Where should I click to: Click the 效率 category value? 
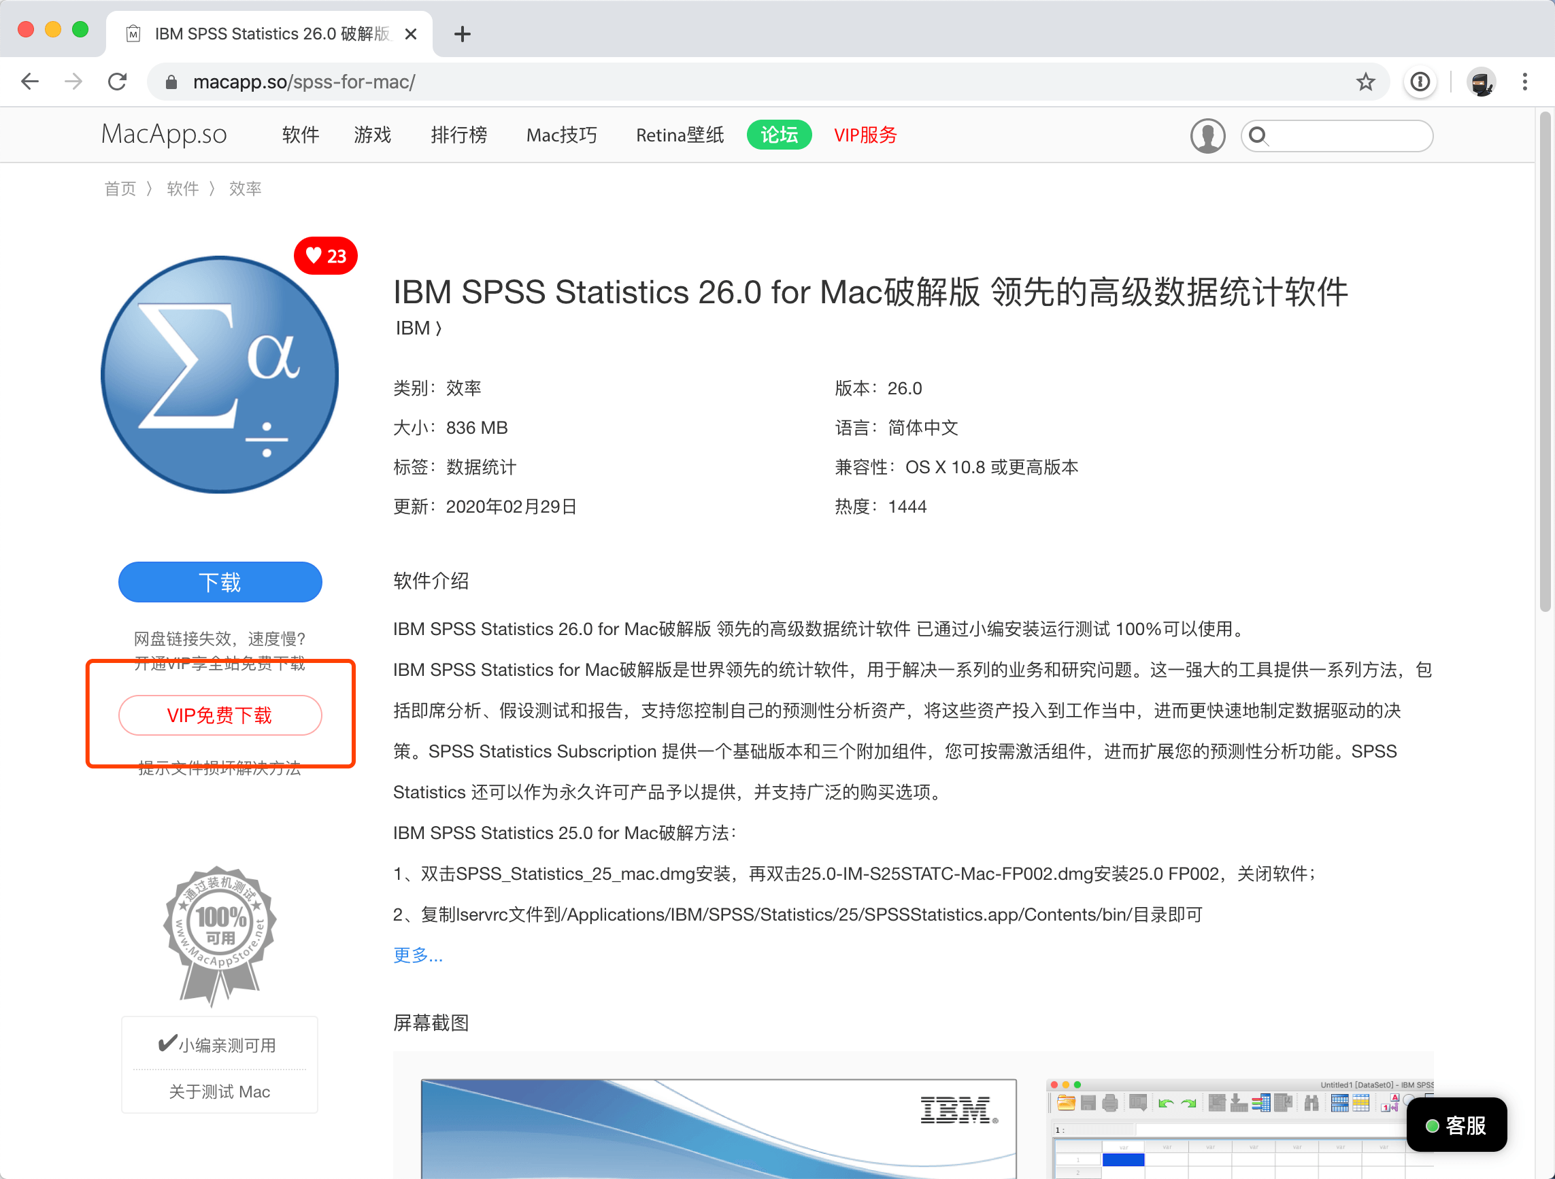464,388
